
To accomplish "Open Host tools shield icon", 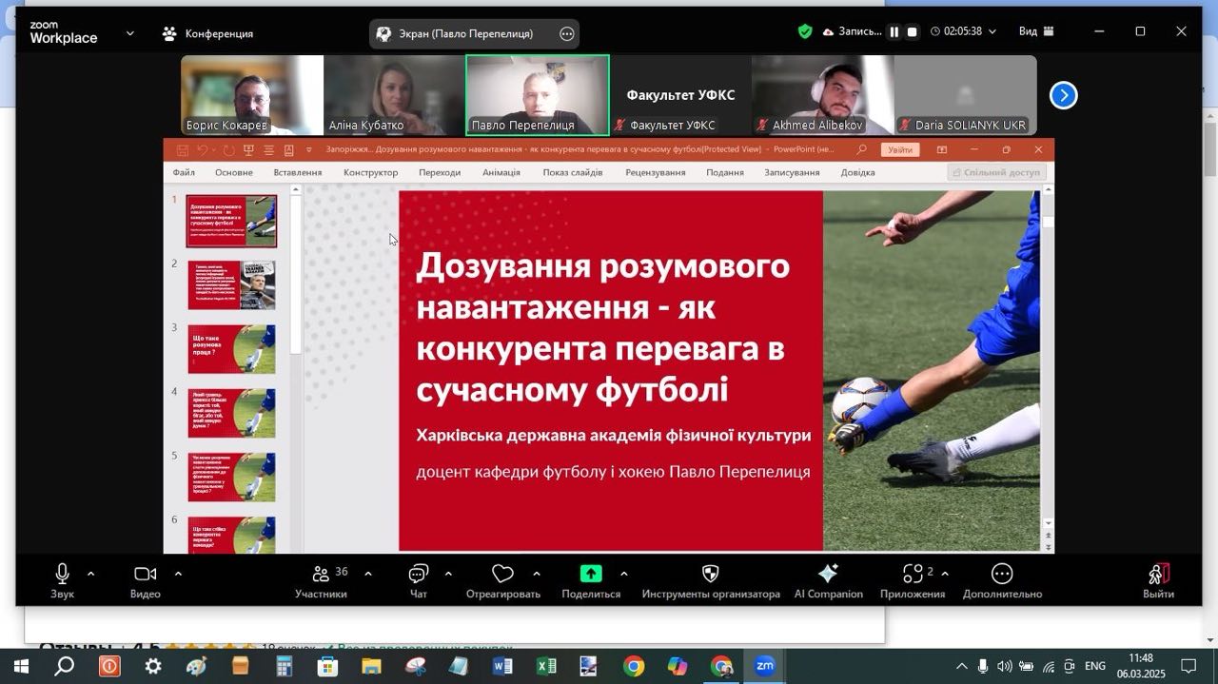I will 710,575.
